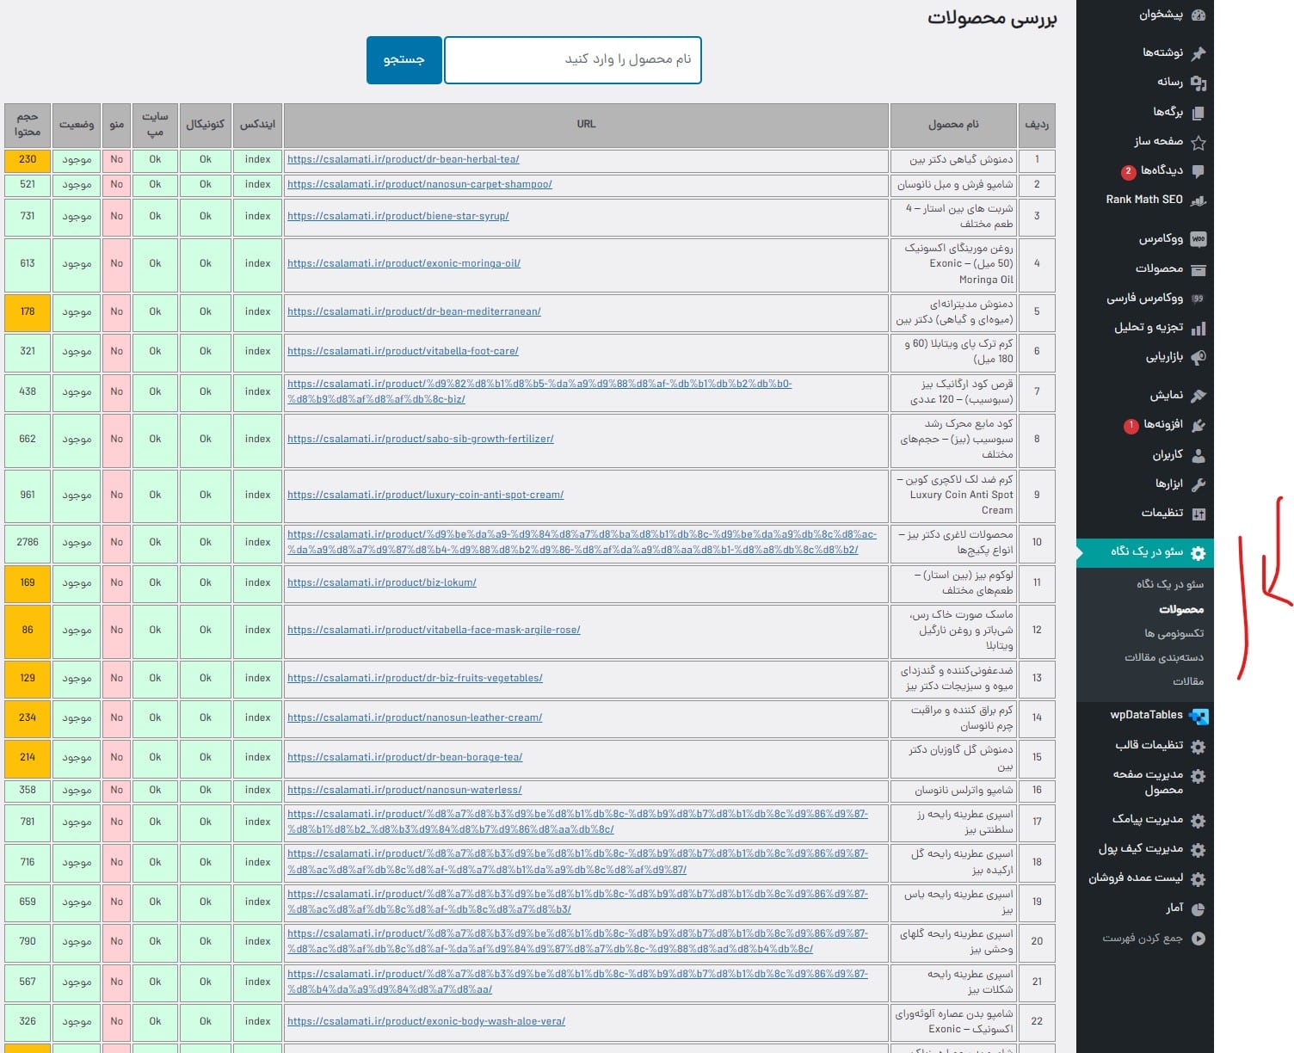The image size is (1294, 1053).
Task: Click the statistics (آمار) pie chart icon
Action: coord(1198,909)
